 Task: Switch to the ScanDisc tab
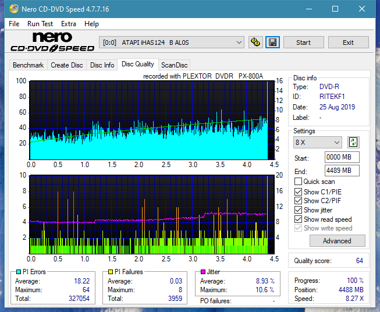click(174, 65)
